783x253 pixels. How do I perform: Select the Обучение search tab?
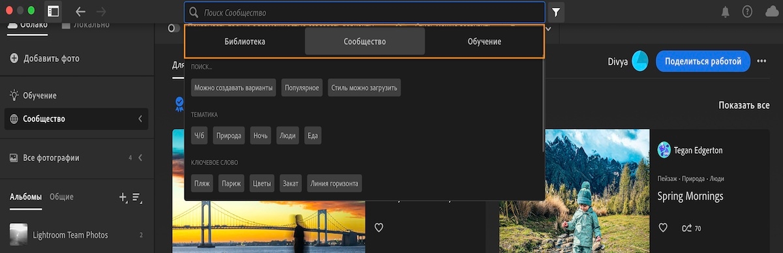484,41
